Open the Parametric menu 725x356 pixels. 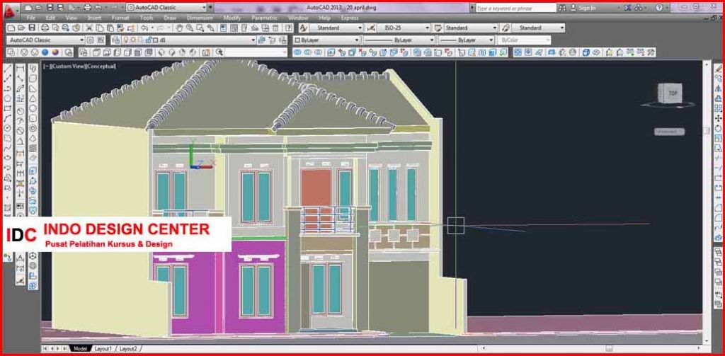coord(265,18)
